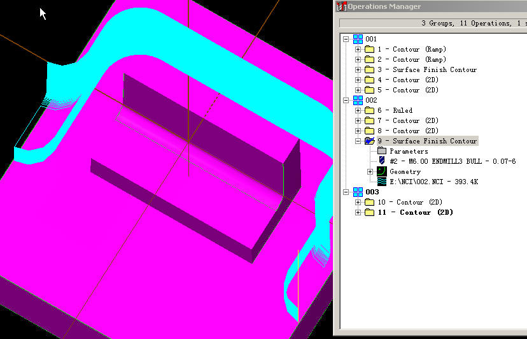Screen dimensions: 527x339
Task: Click the 002 group icon
Action: [358, 100]
